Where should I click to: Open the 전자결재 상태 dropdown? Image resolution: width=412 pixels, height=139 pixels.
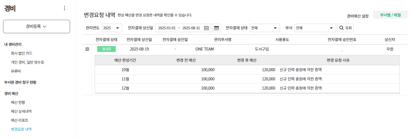(x=265, y=28)
